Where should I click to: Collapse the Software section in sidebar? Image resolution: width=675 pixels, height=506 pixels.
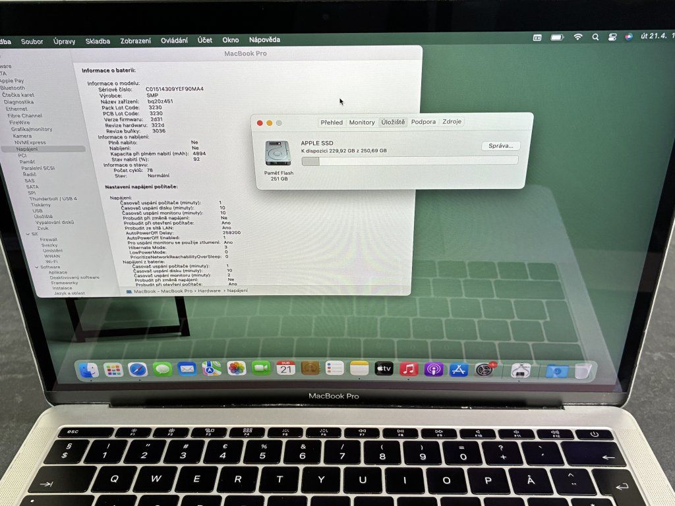click(x=37, y=267)
